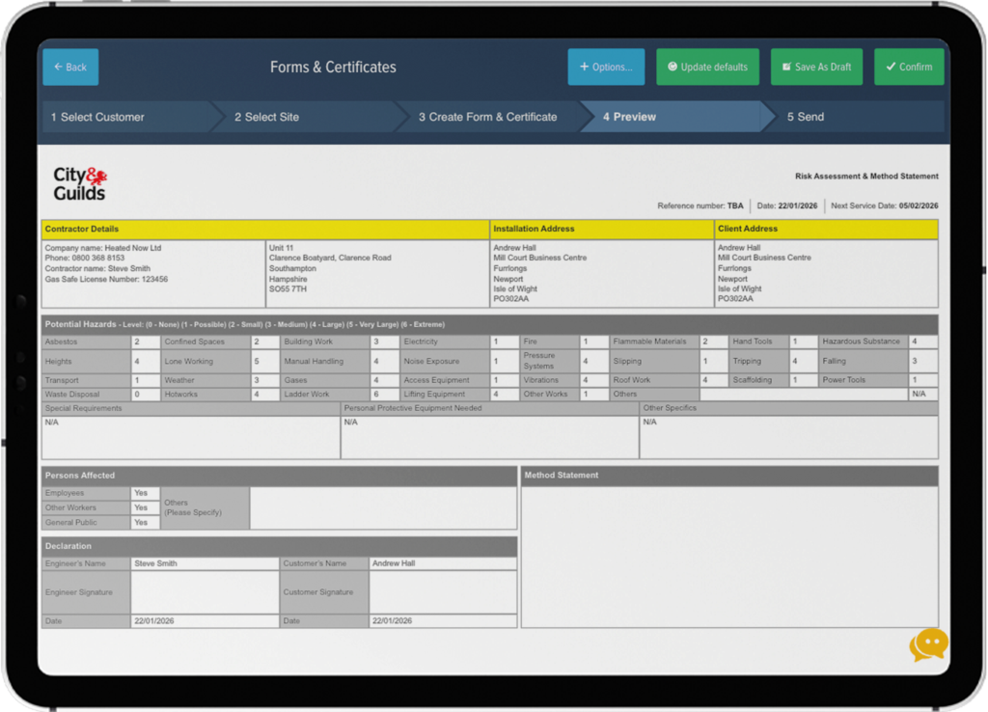Click the back arrow icon
Image resolution: width=988 pixels, height=712 pixels.
[x=58, y=67]
